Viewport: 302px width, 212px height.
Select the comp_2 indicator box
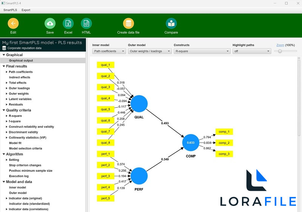pos(224,143)
